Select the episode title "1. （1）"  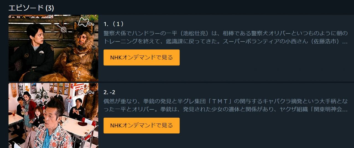pos(114,24)
